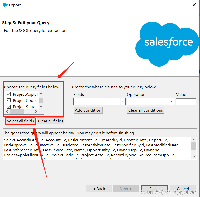Cancel the export wizard
The width and height of the screenshot is (200, 197).
click(183, 189)
